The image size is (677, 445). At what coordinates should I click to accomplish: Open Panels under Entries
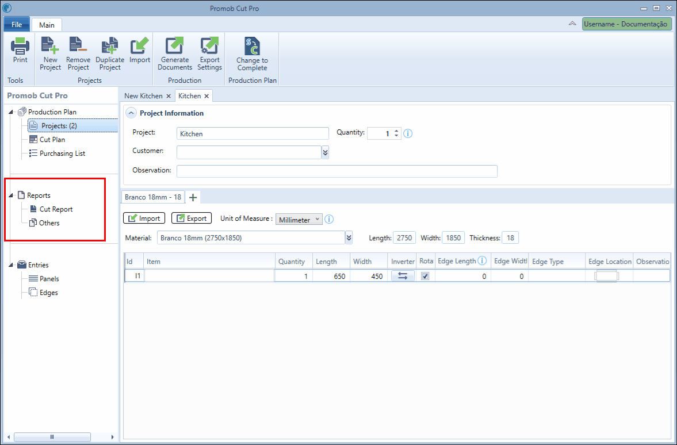pos(49,279)
